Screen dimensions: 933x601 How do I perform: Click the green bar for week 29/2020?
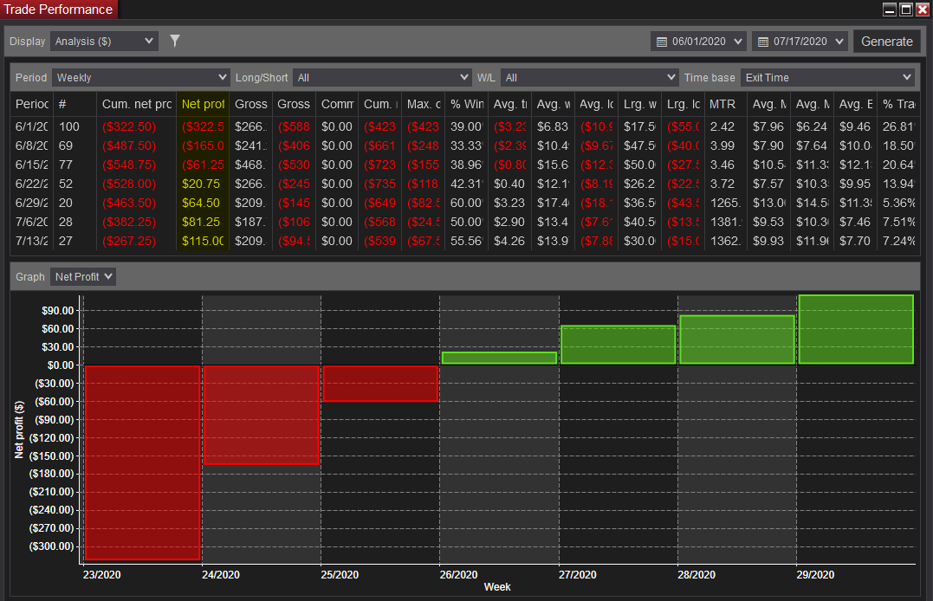856,329
